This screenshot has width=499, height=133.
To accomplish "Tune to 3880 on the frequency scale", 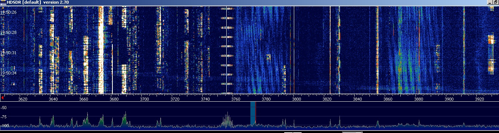I will [x=418, y=99].
